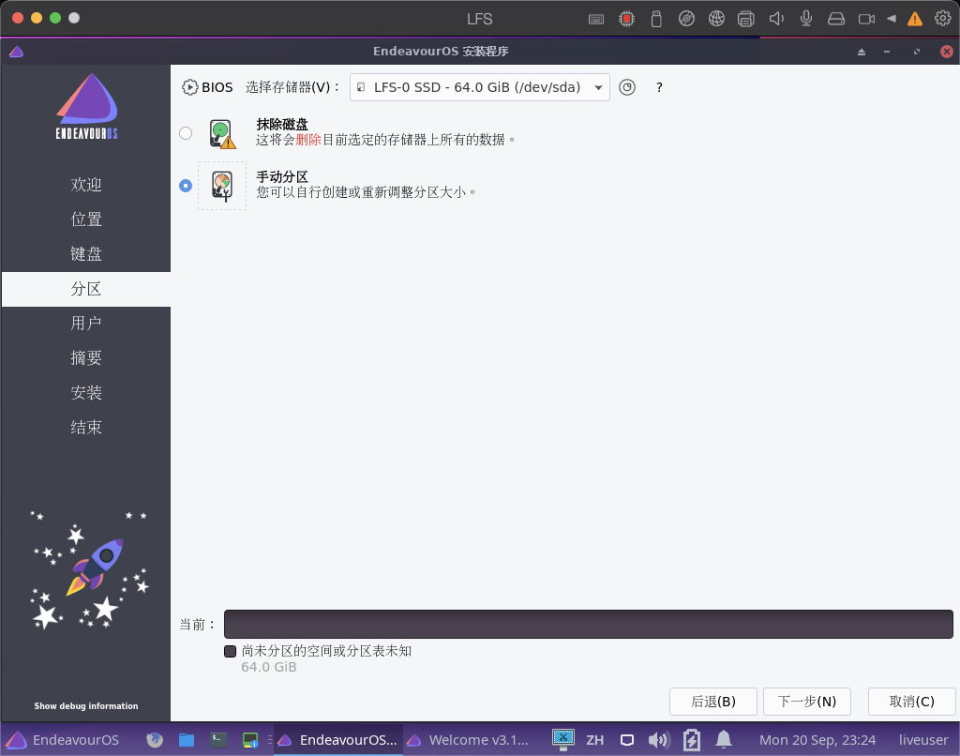Click the VM printer toolbar icon
This screenshot has width=960, height=756.
[x=745, y=19]
